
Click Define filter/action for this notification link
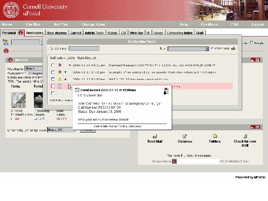(118, 127)
